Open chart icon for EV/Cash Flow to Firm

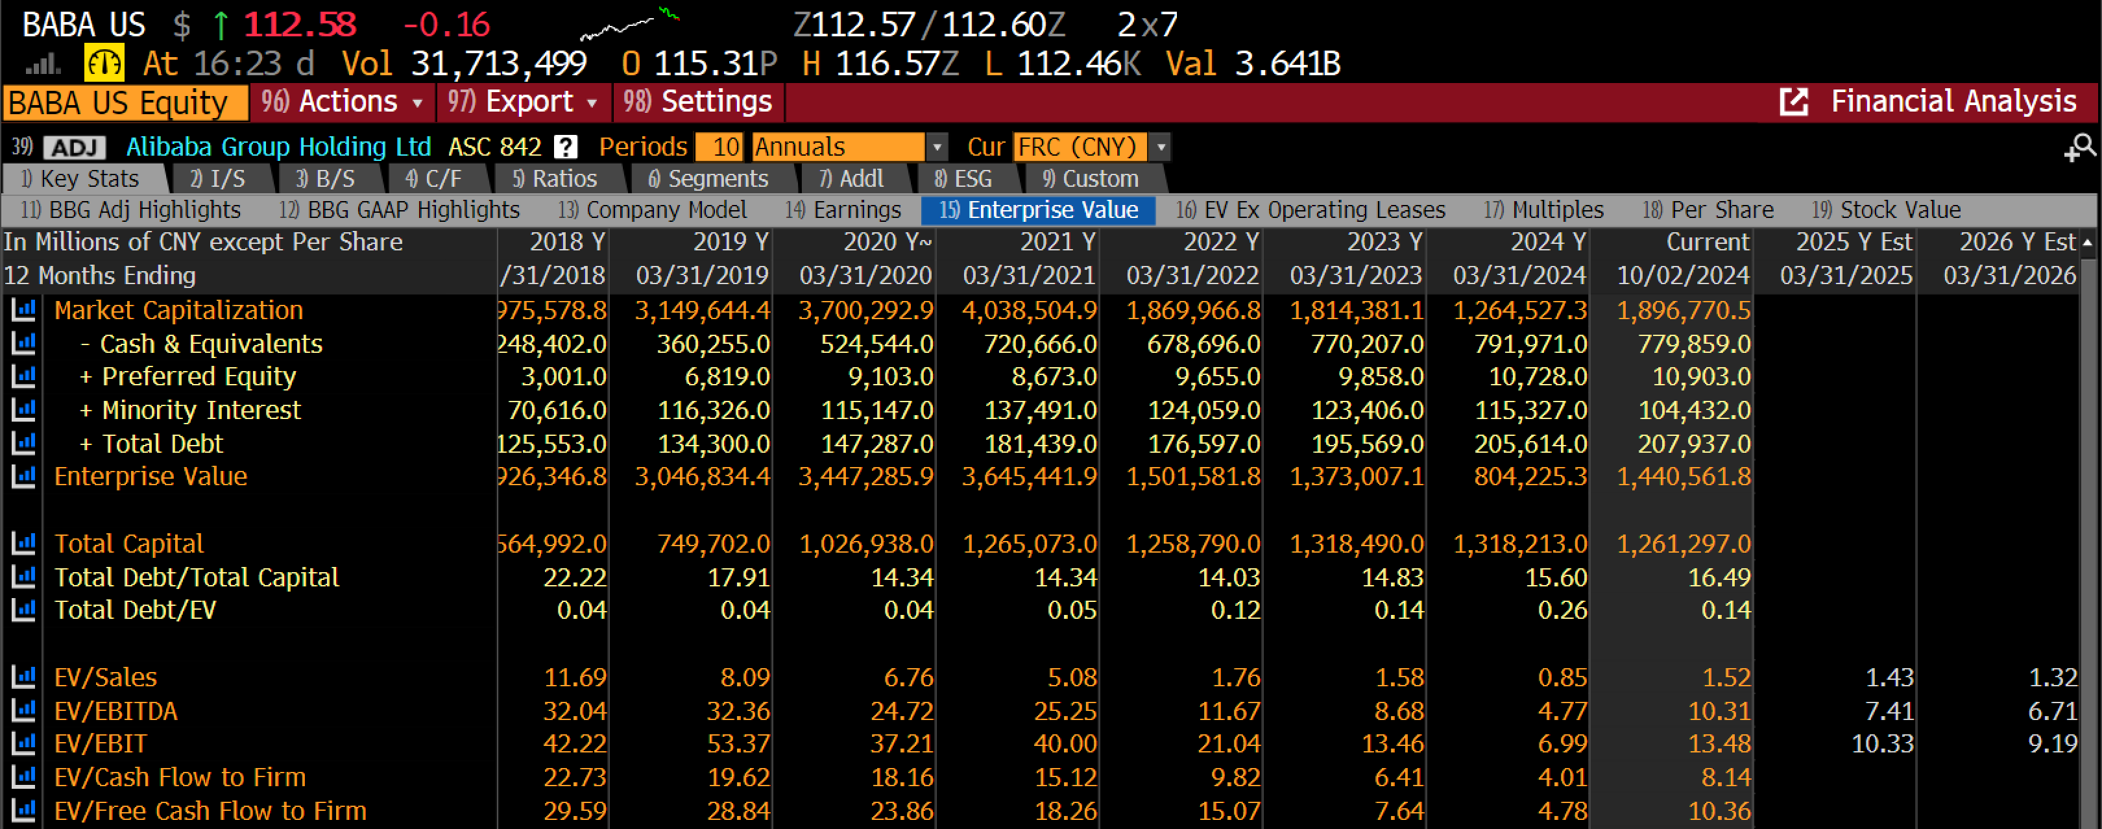(x=23, y=776)
